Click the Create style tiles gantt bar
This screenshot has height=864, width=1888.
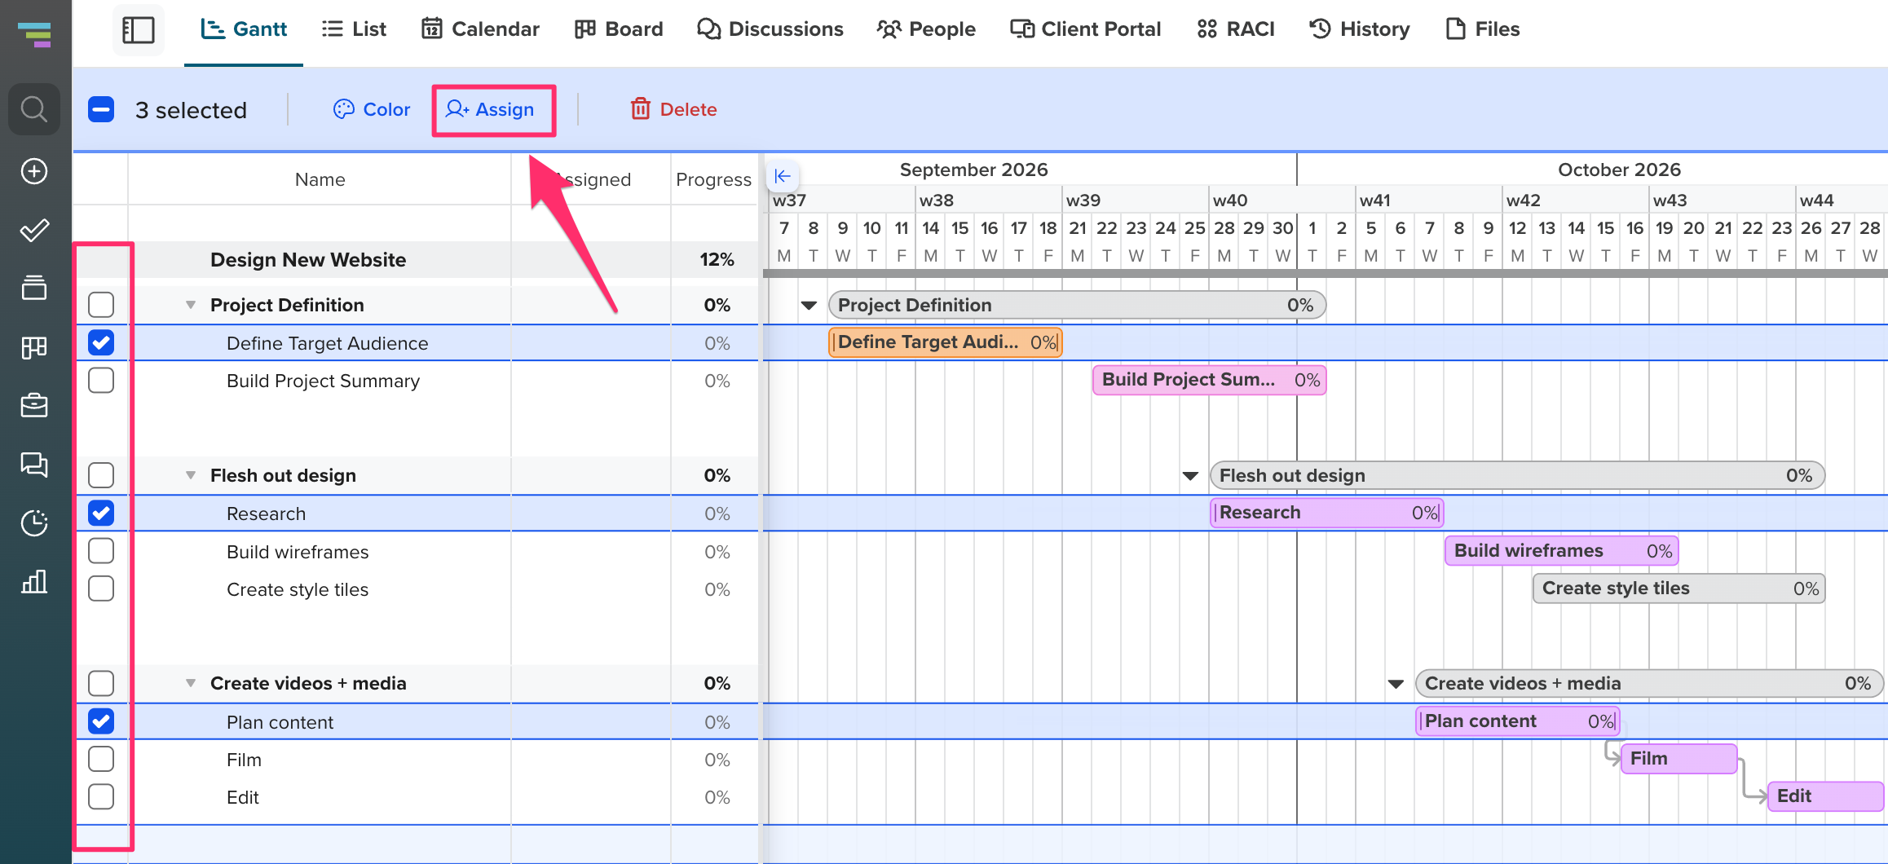[1678, 588]
